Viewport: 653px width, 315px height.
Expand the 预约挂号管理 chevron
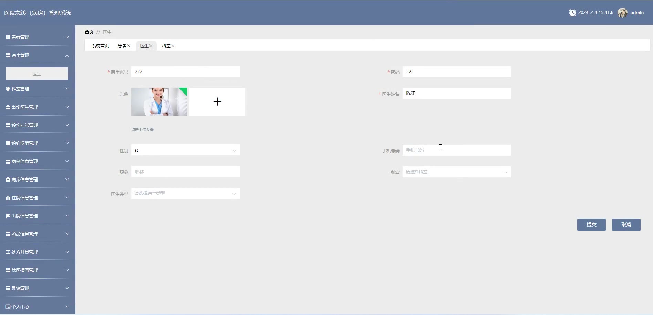coord(67,125)
